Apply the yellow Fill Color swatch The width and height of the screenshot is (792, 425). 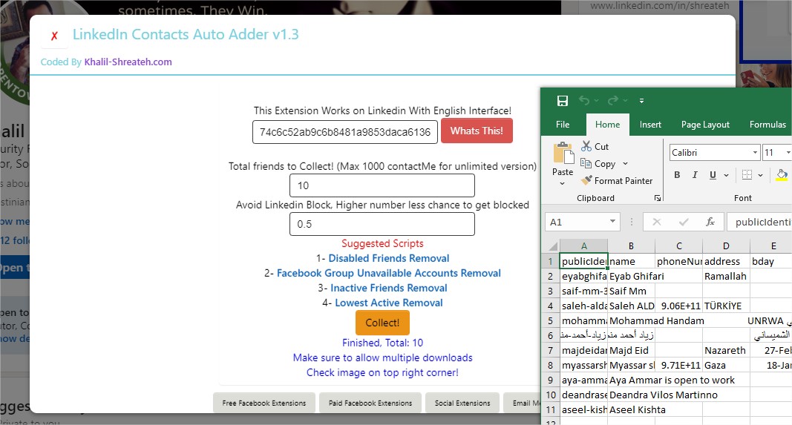click(x=782, y=174)
